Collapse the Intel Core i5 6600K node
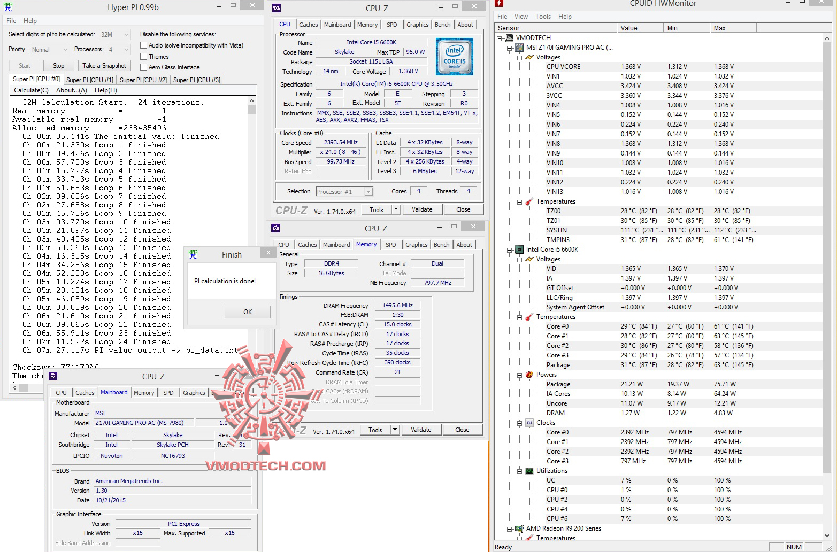837x552 pixels. point(510,250)
